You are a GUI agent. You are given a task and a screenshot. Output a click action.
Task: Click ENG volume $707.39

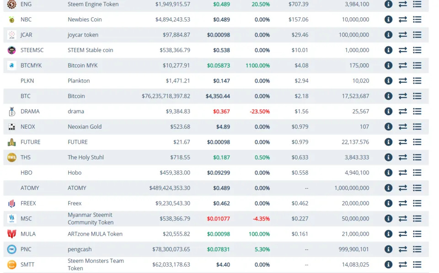click(299, 4)
